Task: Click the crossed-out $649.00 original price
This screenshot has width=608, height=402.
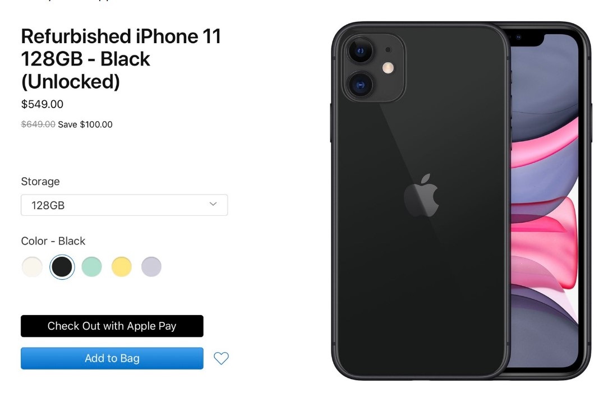Action: 38,124
